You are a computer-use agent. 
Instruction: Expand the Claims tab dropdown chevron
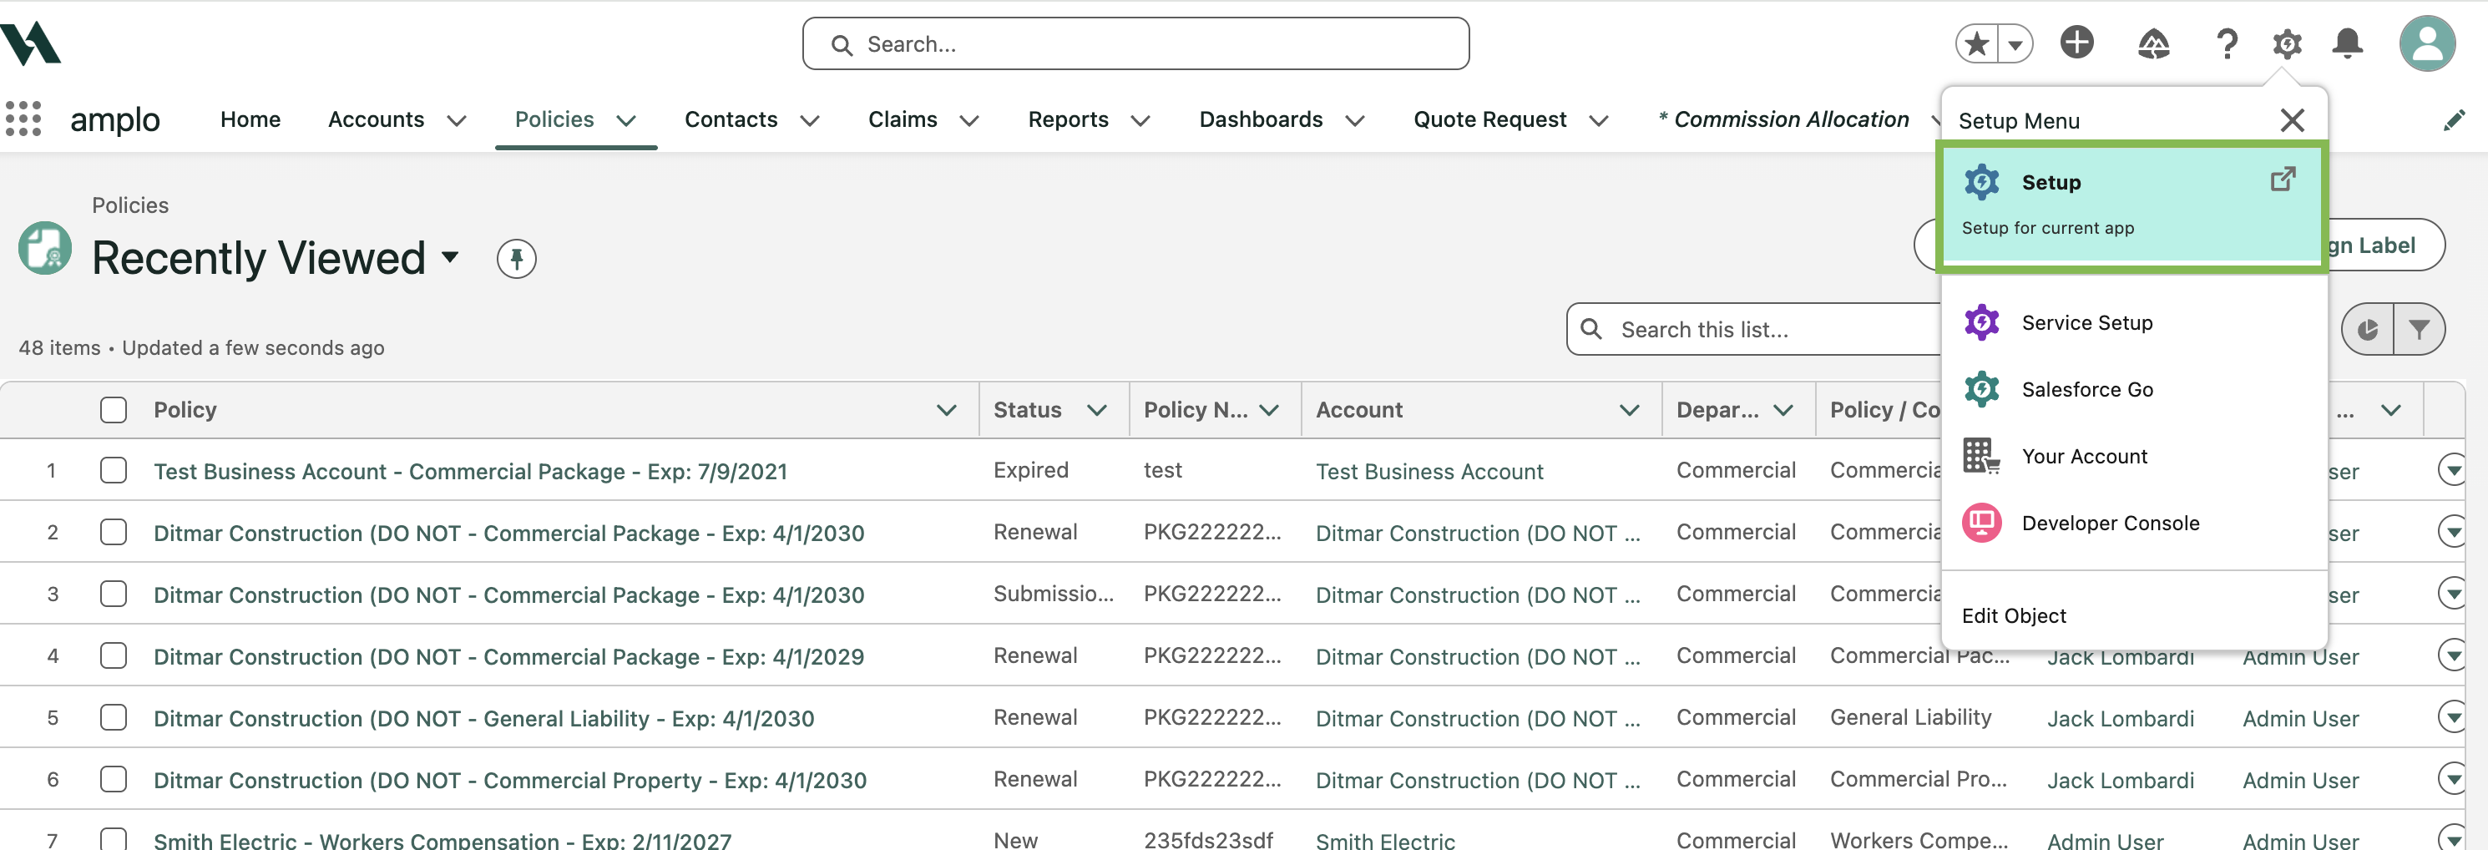[968, 121]
